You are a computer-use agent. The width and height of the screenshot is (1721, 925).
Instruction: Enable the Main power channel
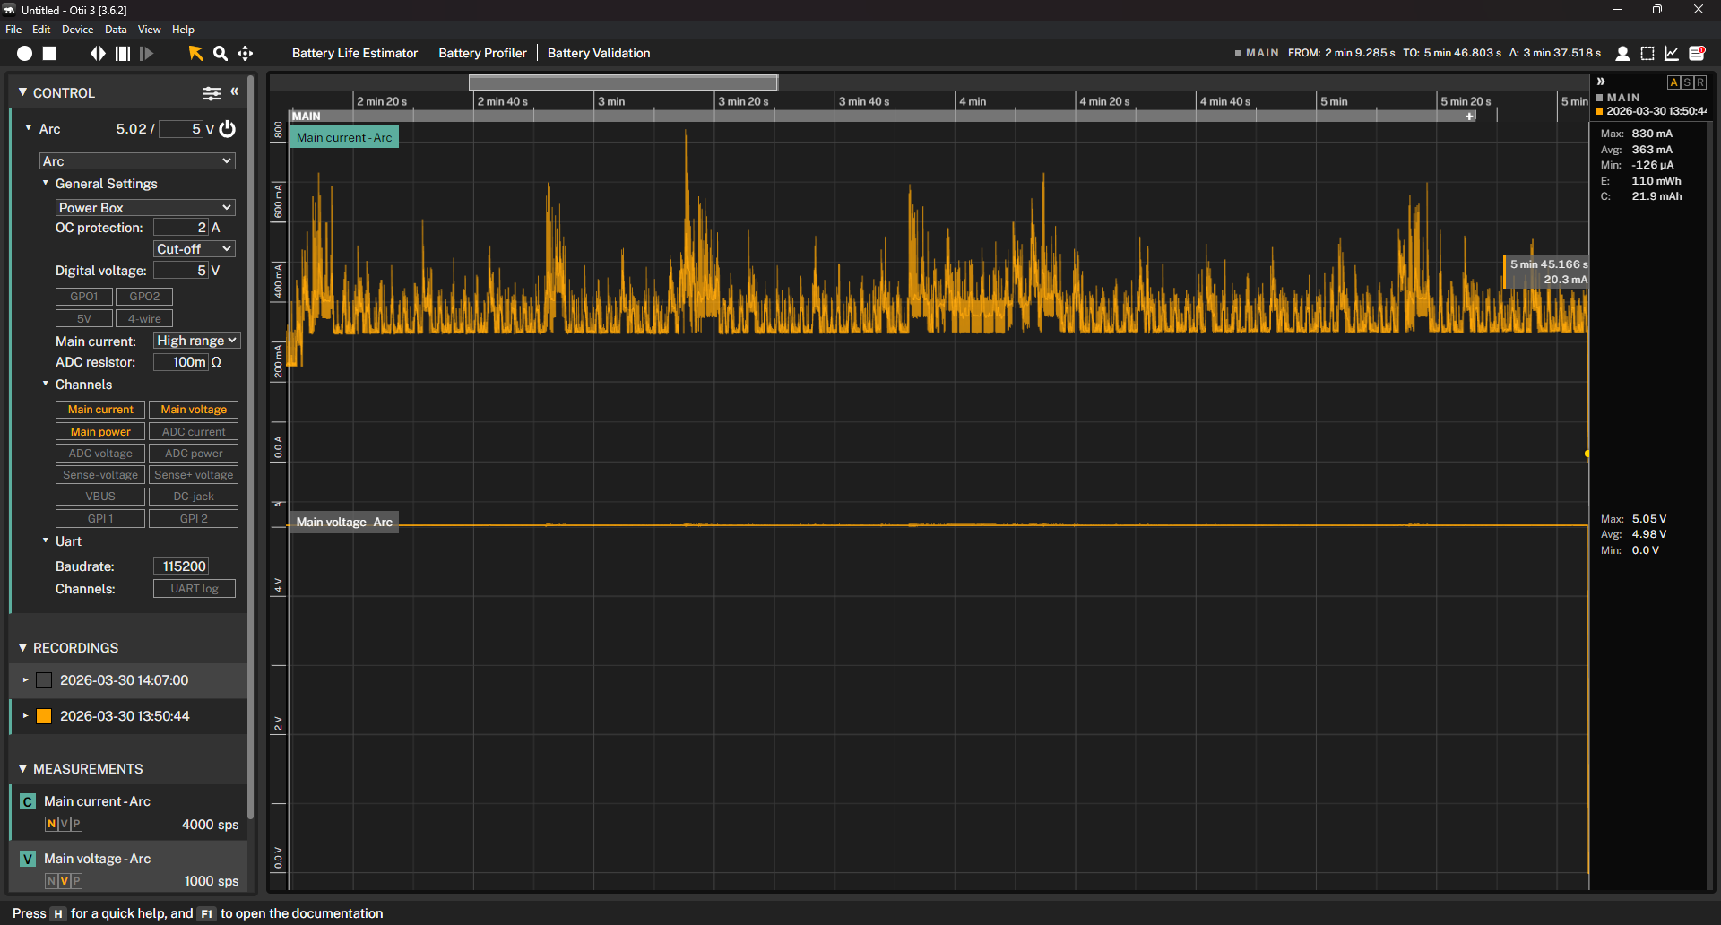click(100, 432)
